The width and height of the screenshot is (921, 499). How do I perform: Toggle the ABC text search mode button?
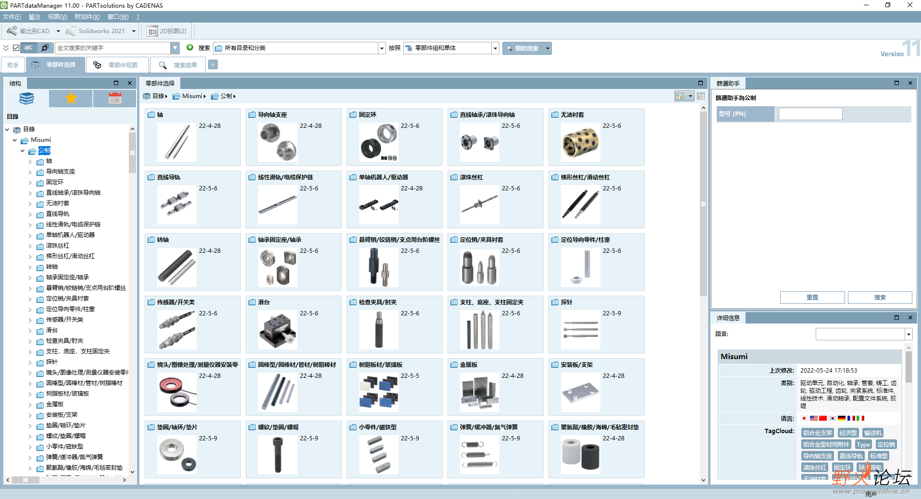click(x=28, y=48)
